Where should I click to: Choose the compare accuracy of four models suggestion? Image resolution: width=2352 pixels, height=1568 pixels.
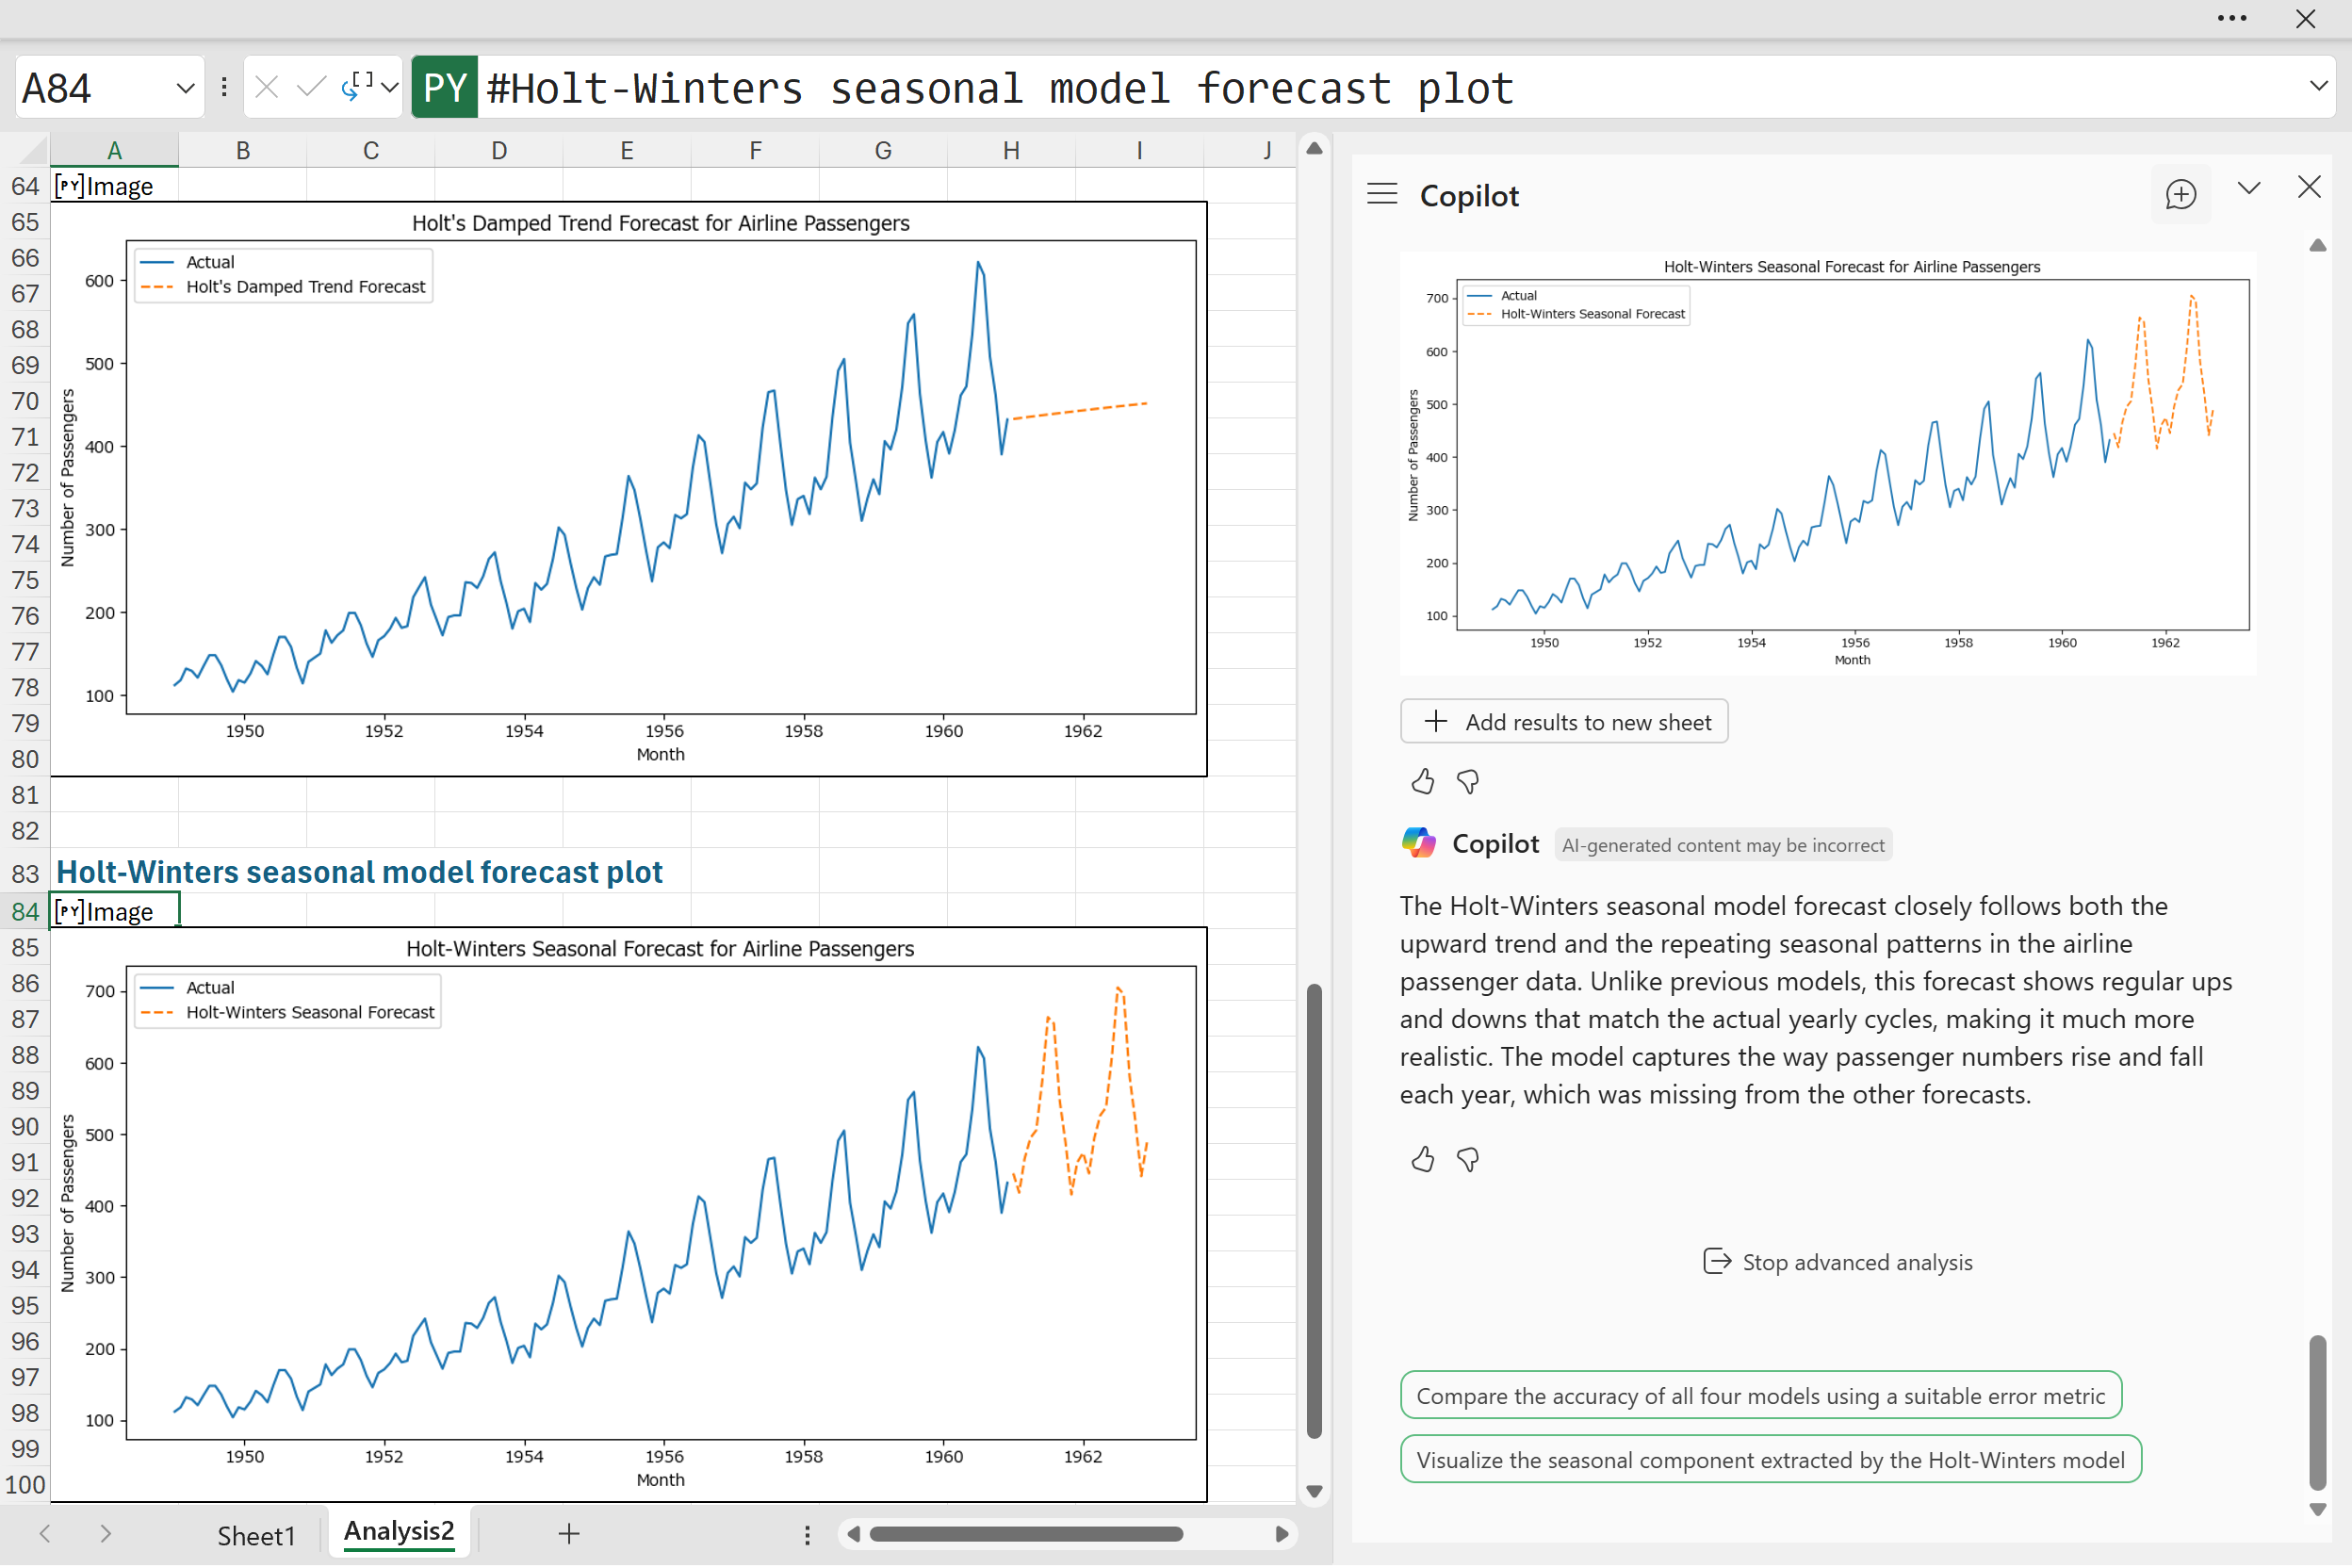tap(1760, 1396)
